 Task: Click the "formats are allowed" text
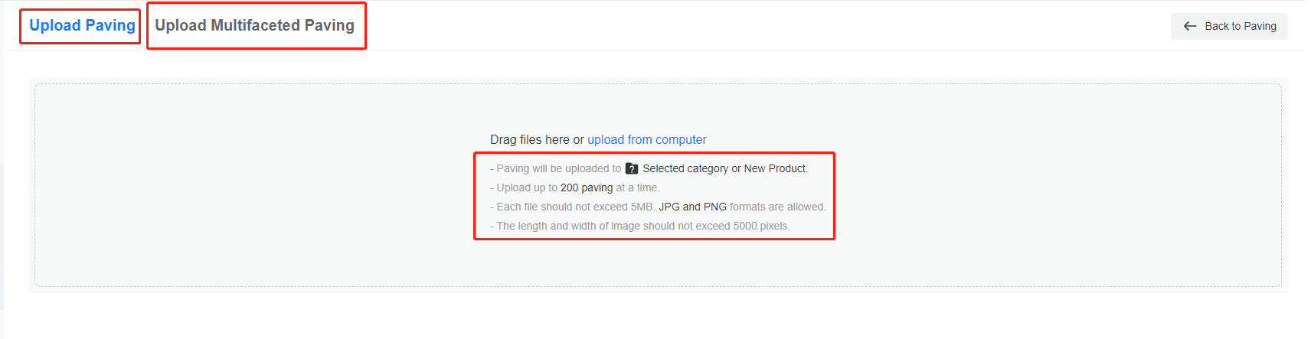777,207
